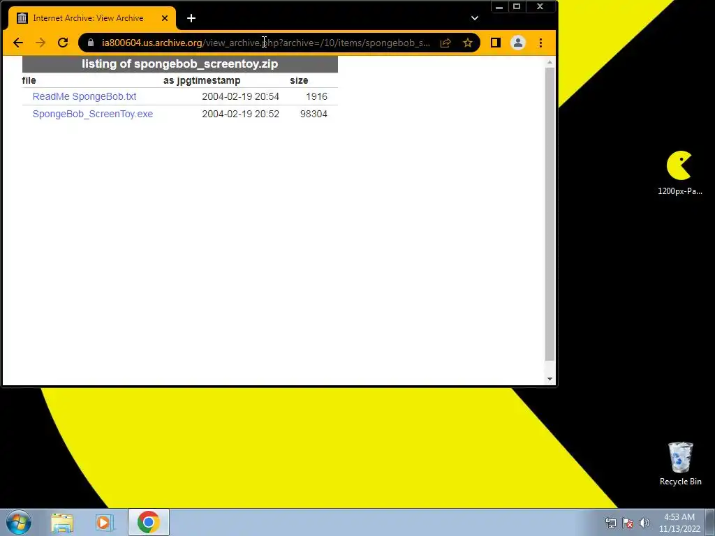The width and height of the screenshot is (715, 536).
Task: Close the Internet Archive: View Archive tab
Action: [165, 18]
